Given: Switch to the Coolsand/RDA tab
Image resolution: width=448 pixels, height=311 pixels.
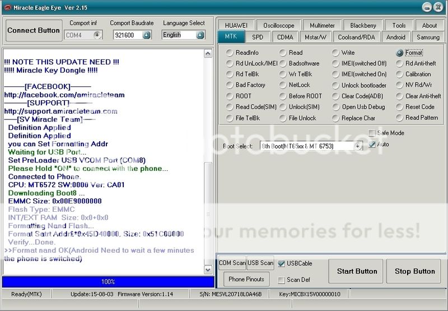Looking at the screenshot, I should pos(356,37).
